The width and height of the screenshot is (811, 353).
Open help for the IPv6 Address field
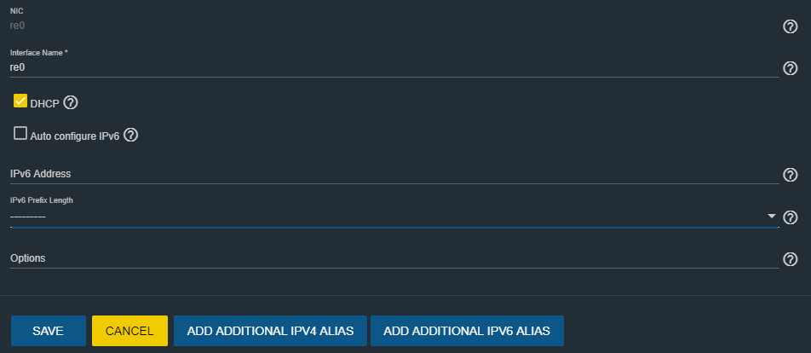point(790,175)
